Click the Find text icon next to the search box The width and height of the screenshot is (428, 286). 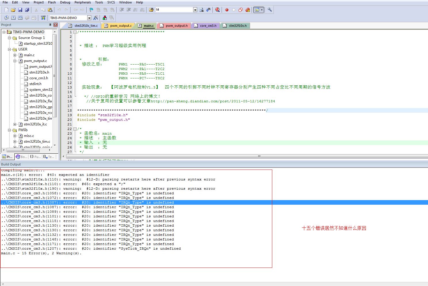(x=201, y=10)
